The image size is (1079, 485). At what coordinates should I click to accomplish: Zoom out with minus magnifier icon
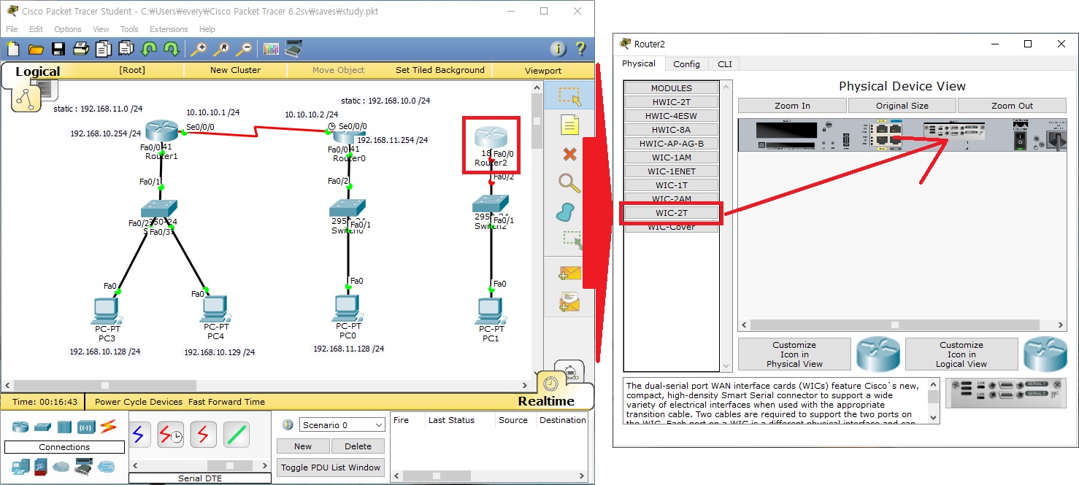click(x=243, y=50)
